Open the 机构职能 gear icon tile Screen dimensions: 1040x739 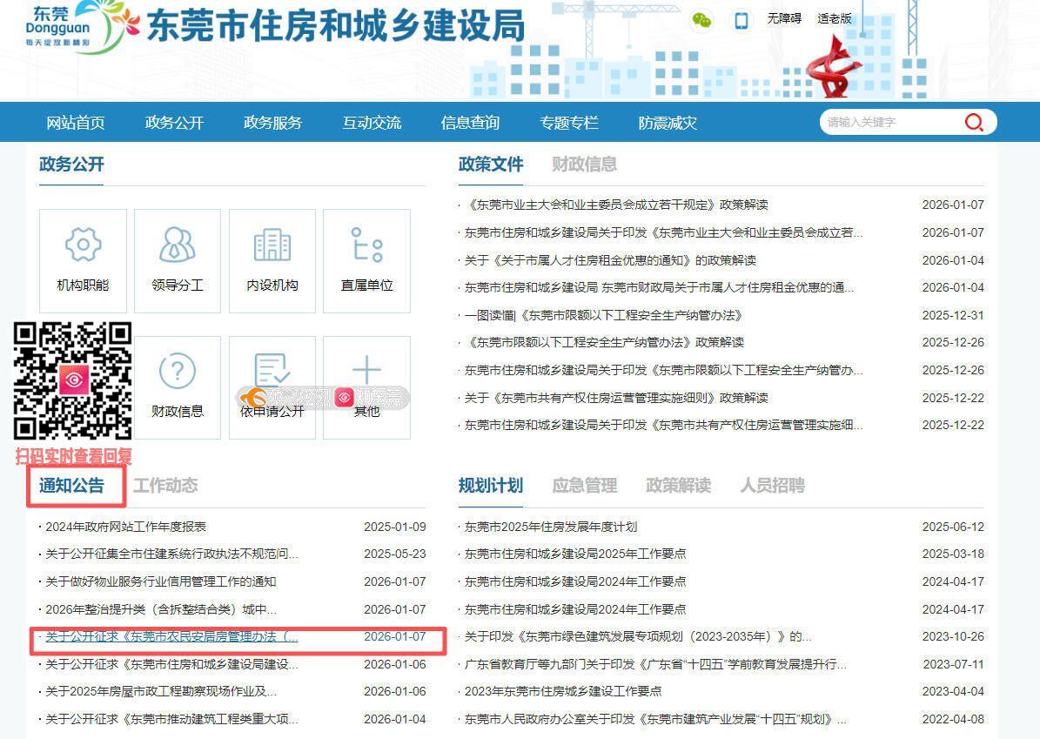(83, 259)
